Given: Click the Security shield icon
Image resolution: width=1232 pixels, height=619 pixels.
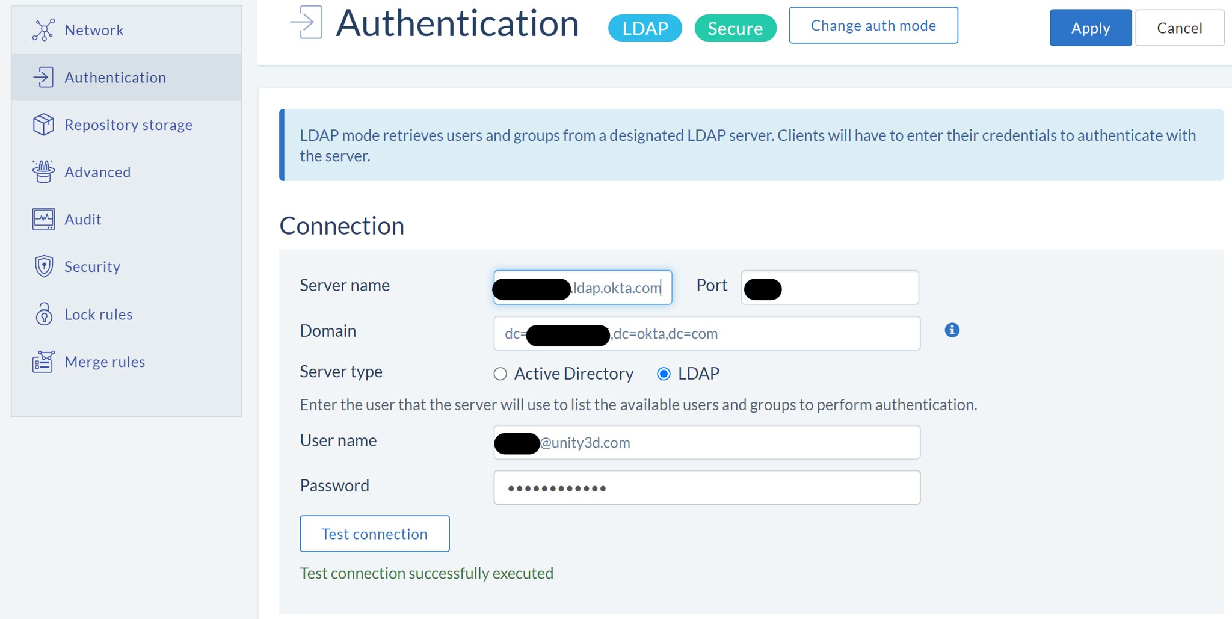Looking at the screenshot, I should pyautogui.click(x=43, y=266).
